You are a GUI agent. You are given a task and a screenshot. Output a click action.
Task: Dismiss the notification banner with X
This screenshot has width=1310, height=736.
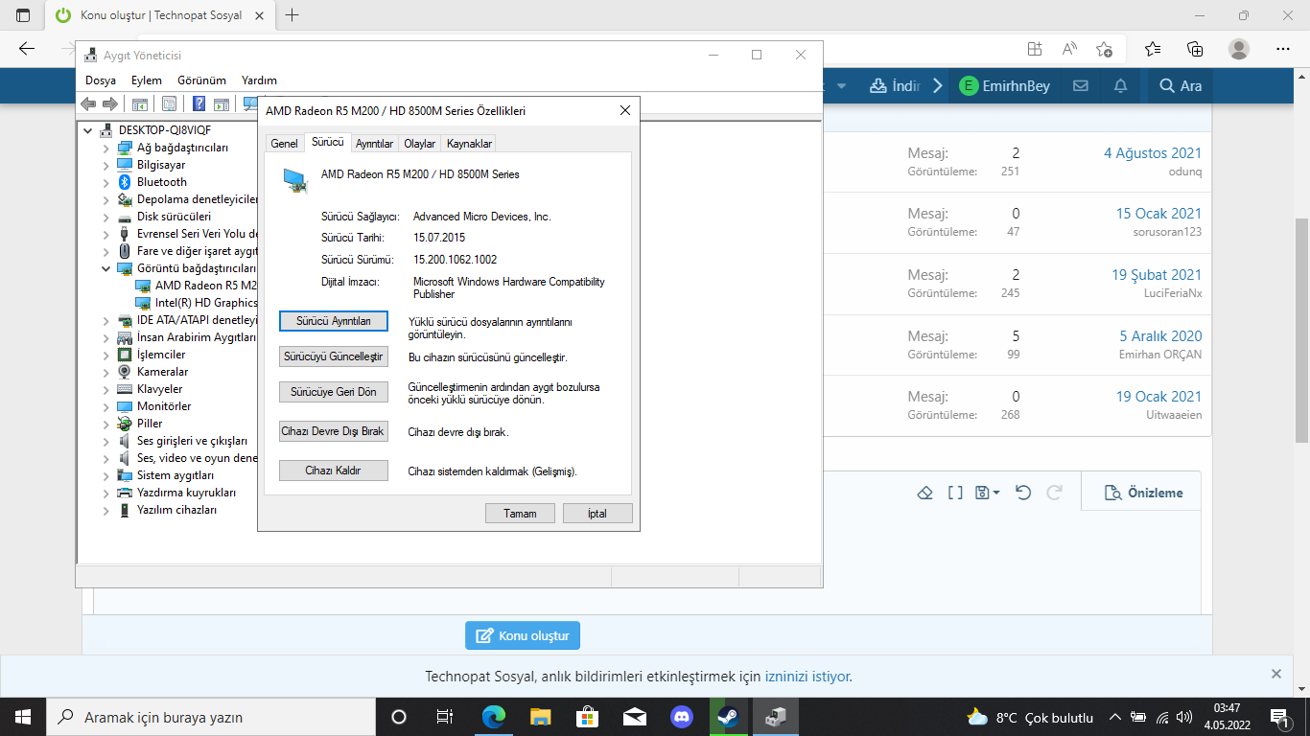[1276, 674]
